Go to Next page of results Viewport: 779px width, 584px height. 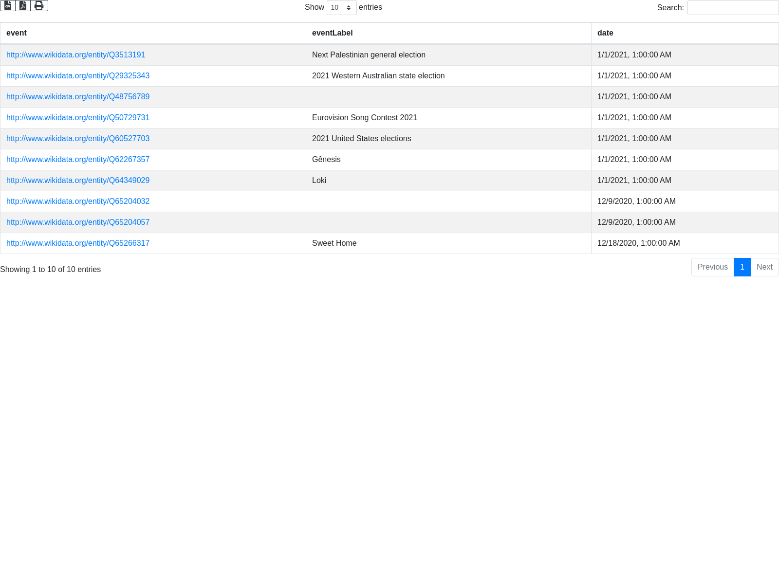[x=764, y=267]
